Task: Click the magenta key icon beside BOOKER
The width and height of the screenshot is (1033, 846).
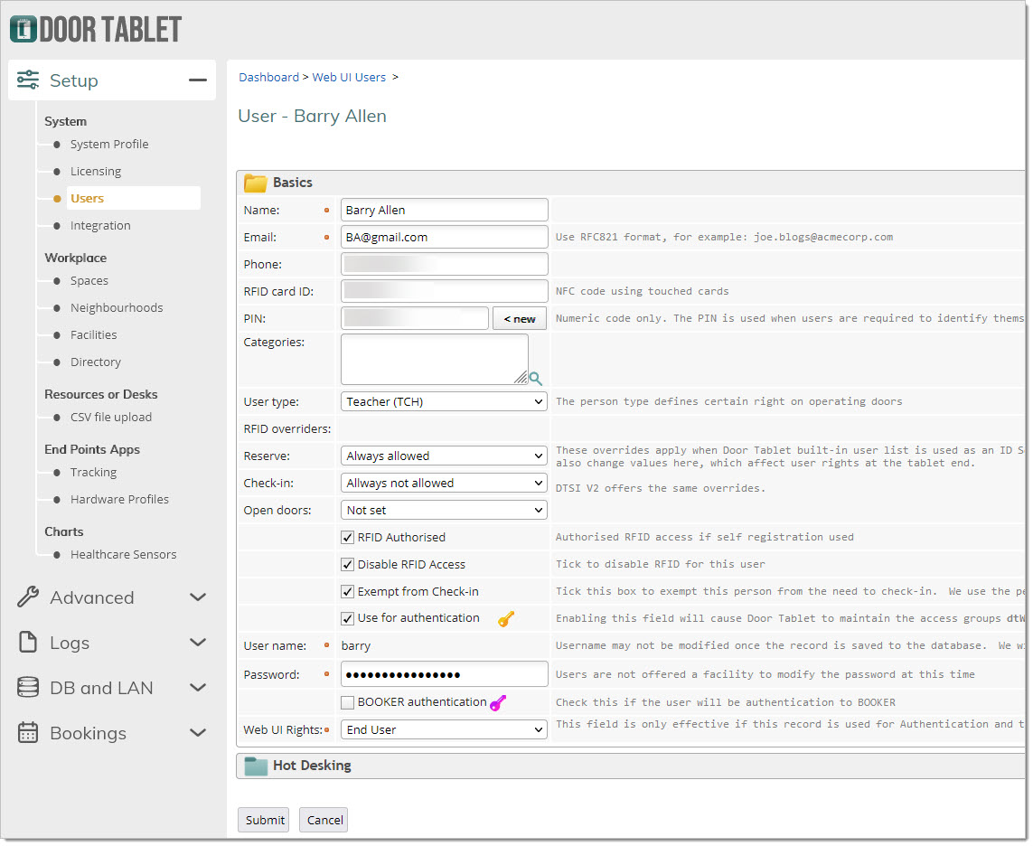Action: (x=498, y=703)
